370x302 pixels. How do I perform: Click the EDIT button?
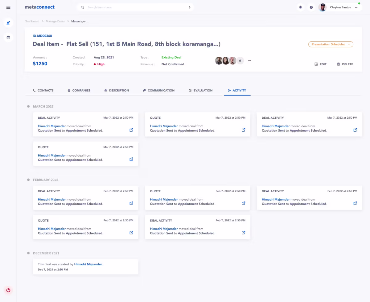click(320, 64)
